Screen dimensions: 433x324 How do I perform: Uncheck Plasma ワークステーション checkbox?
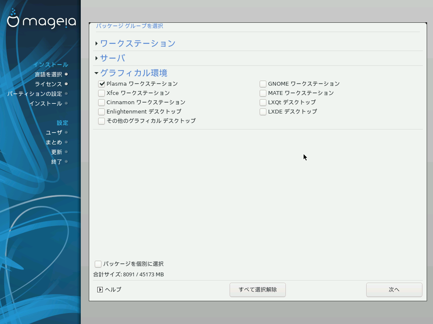click(101, 84)
